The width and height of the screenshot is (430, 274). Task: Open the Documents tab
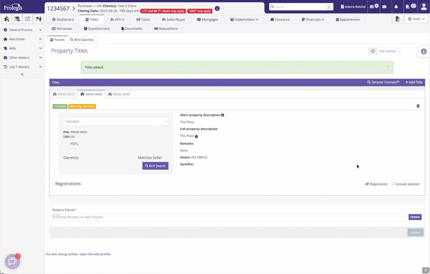[x=132, y=29]
